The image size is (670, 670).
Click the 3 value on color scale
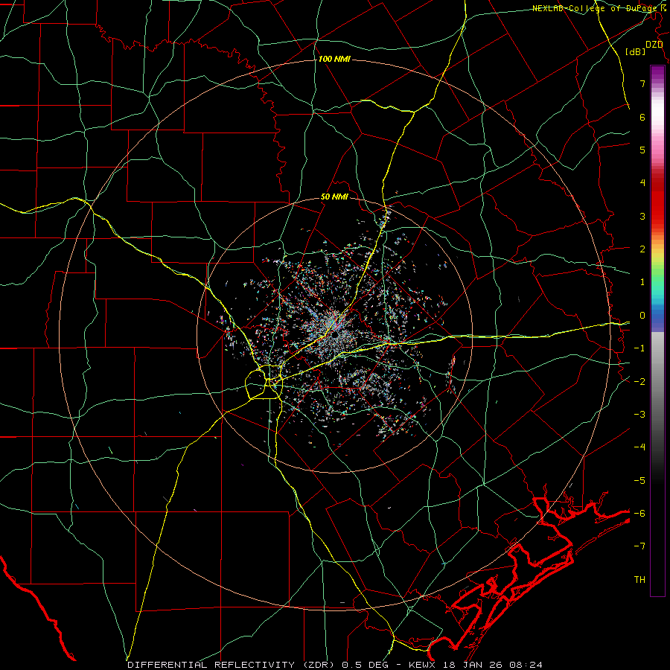click(x=642, y=216)
